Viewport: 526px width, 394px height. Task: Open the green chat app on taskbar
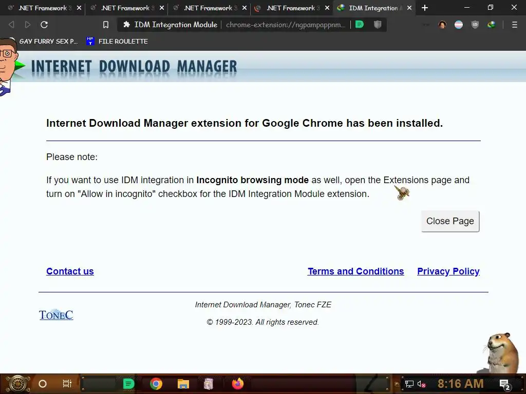128,384
